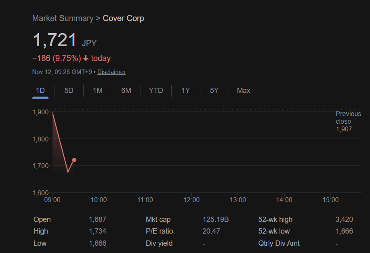Click the 1,900 price axis label
Screen dimensions: 370x253
(40, 112)
